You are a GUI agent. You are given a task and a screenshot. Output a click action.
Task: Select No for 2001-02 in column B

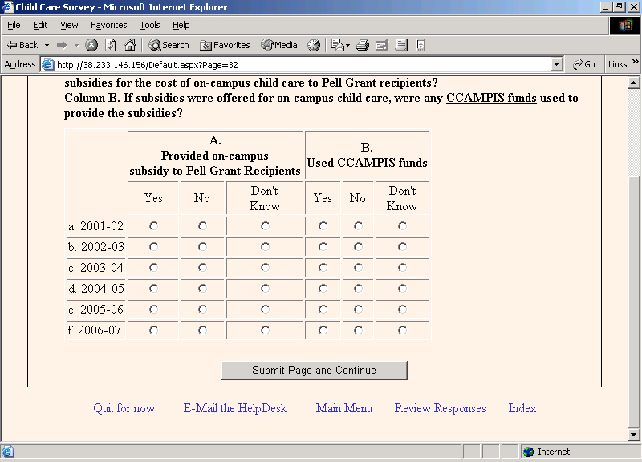[358, 226]
